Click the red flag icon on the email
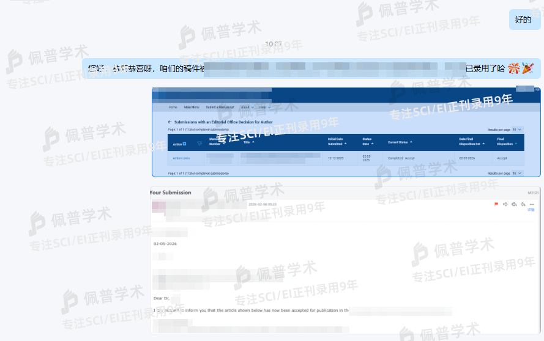 point(496,204)
